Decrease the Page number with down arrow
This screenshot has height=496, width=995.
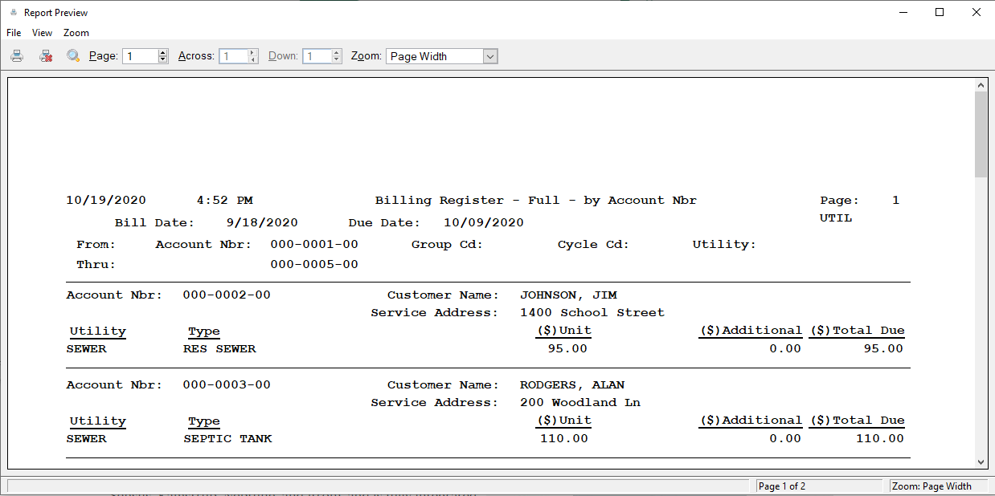click(x=163, y=60)
